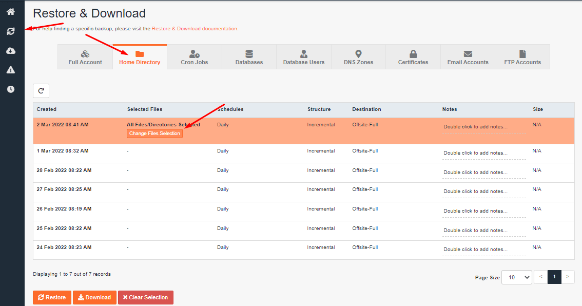Viewport: 582px width, 306px height.
Task: Open the Restore & Download documentation link
Action: (x=195, y=29)
